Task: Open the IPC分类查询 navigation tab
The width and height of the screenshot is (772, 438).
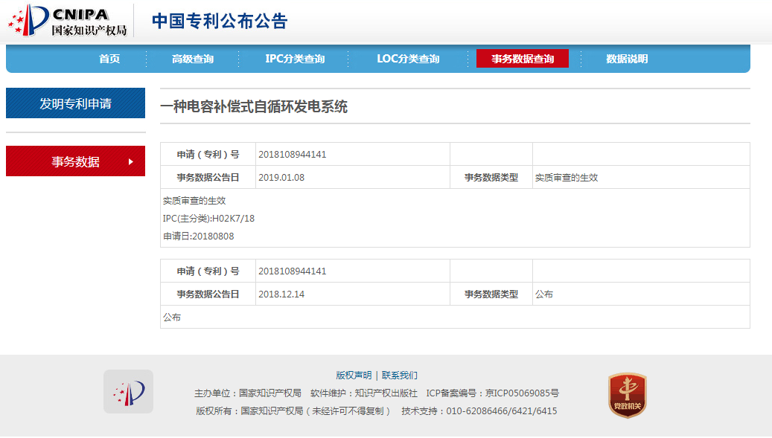Action: point(295,59)
